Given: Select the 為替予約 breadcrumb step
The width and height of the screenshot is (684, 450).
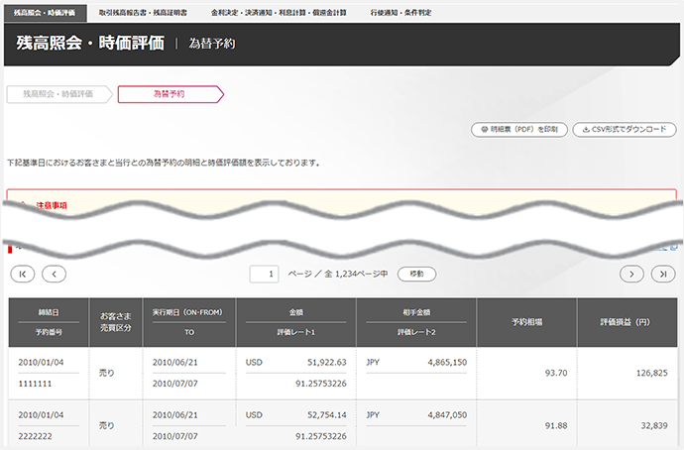Looking at the screenshot, I should coord(169,94).
